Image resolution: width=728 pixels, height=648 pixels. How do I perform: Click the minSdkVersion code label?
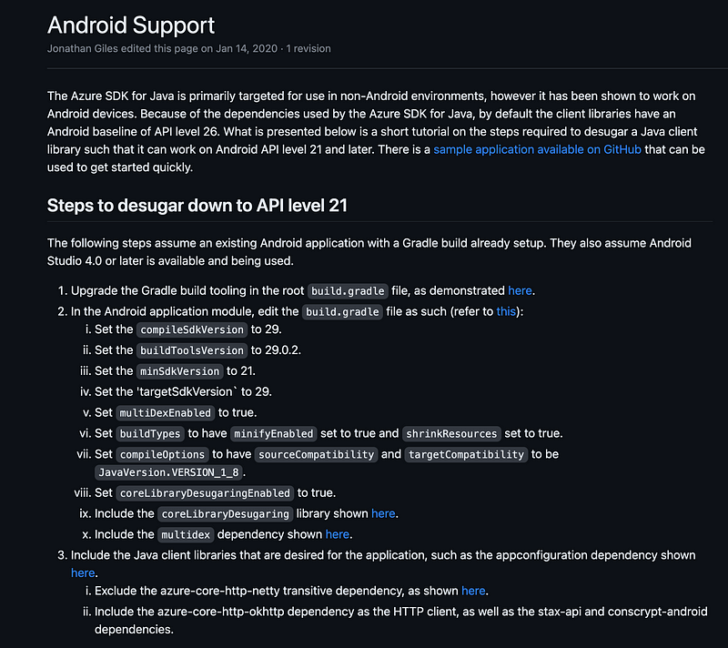[x=179, y=371]
